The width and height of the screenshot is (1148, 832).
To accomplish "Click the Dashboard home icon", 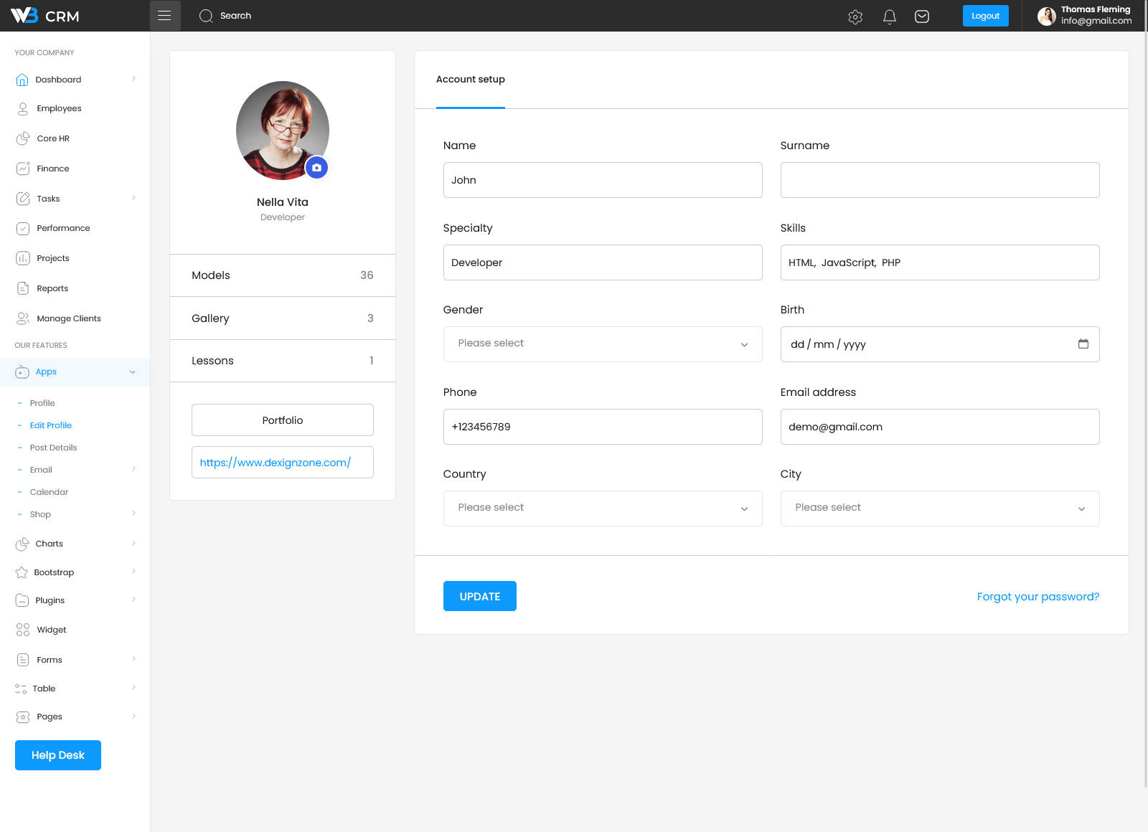I will (22, 80).
